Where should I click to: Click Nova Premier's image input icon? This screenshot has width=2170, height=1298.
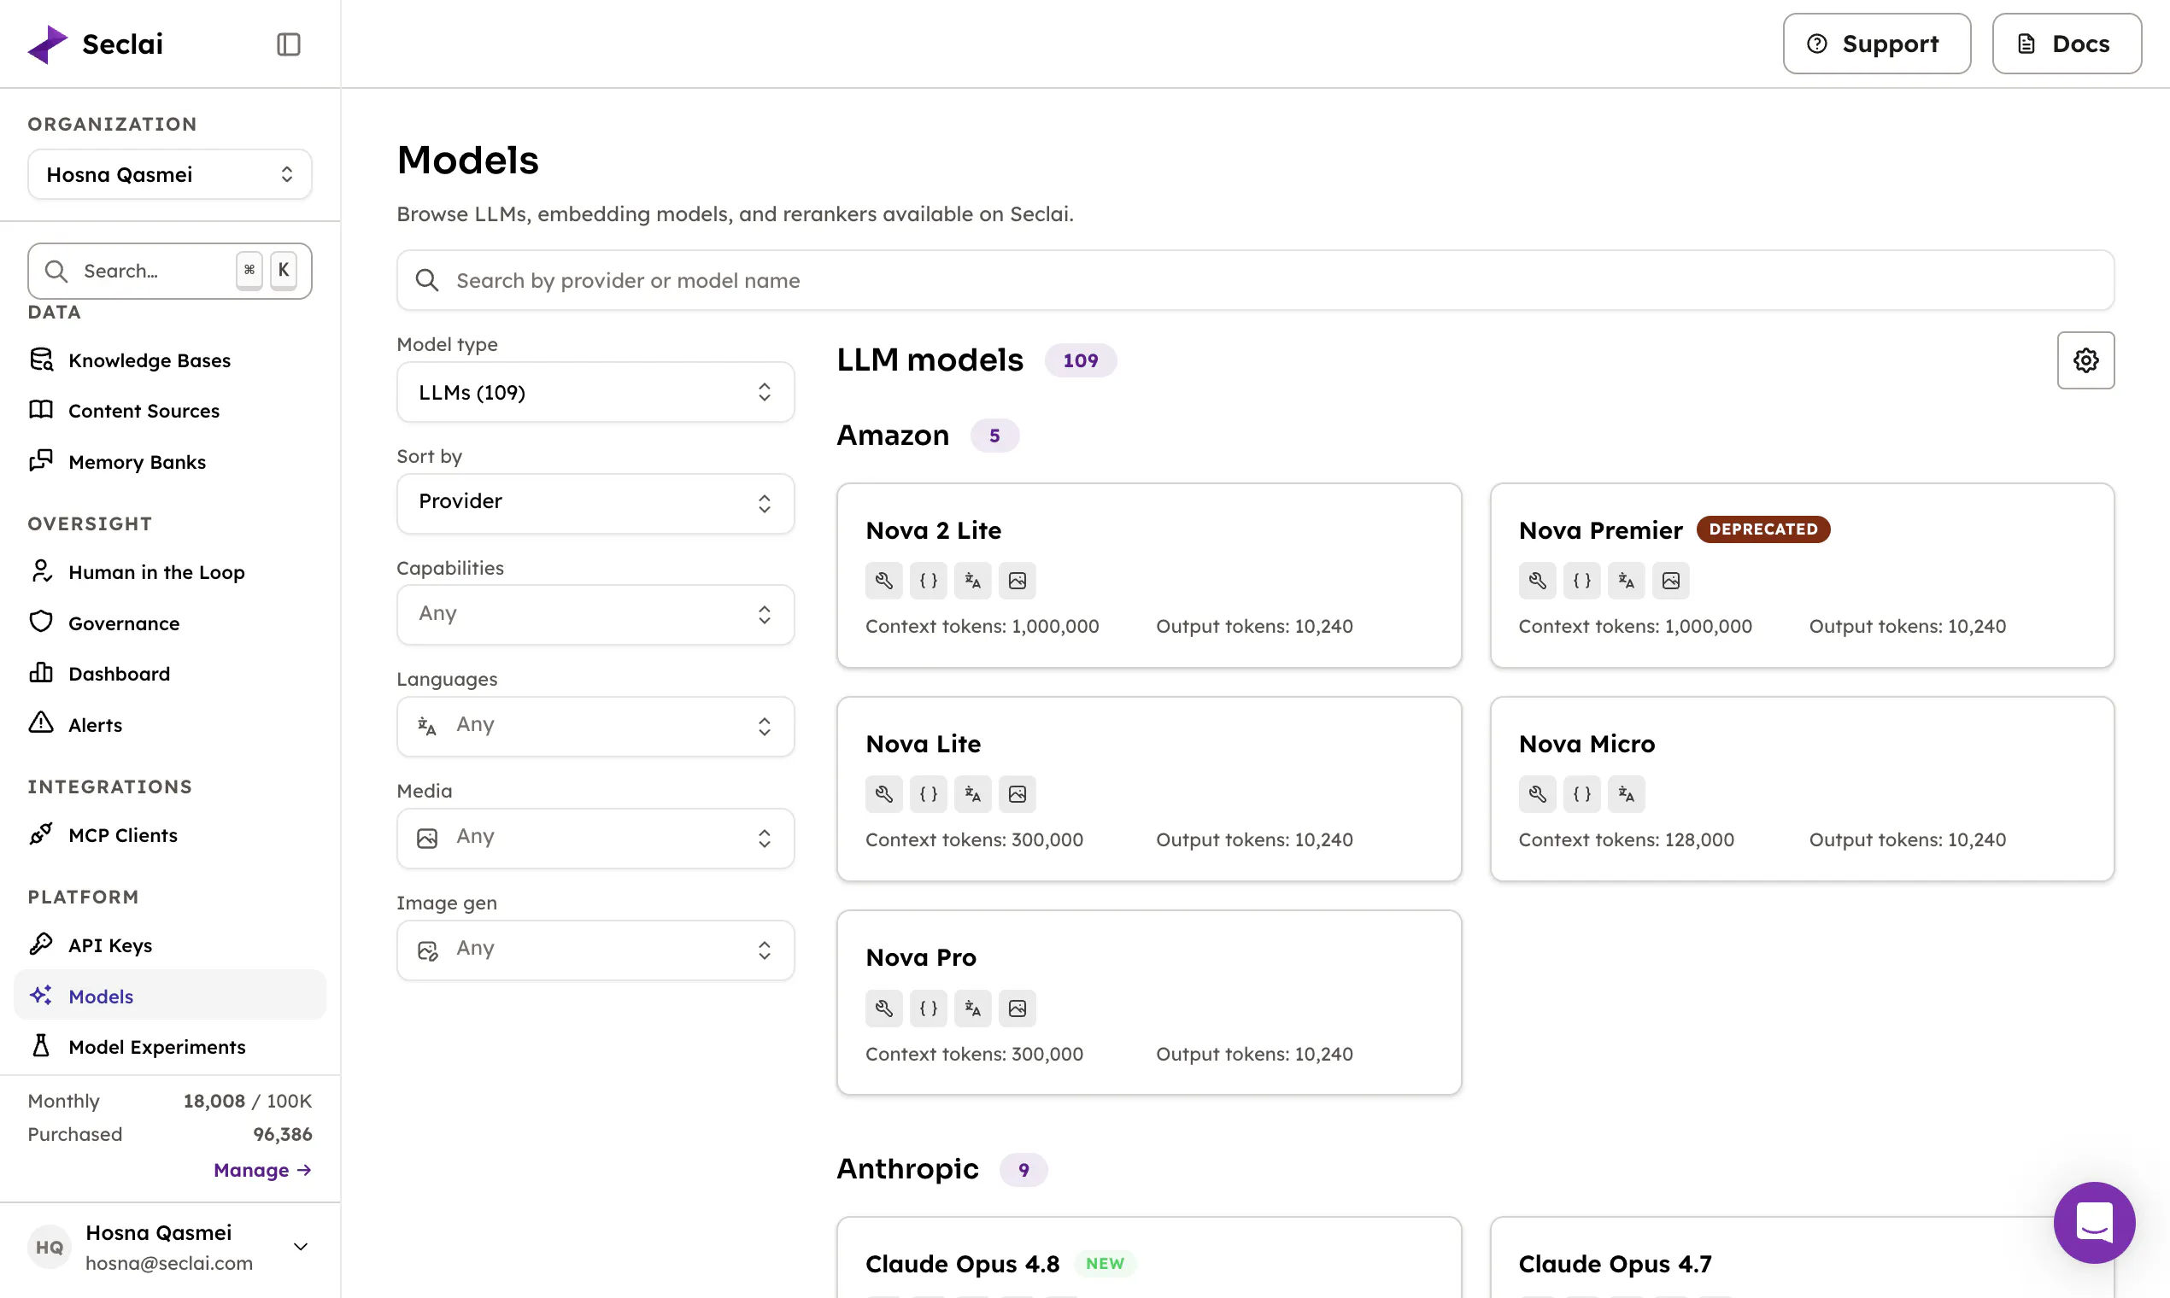[1670, 581]
